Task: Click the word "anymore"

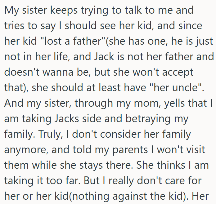Action: 26,149
